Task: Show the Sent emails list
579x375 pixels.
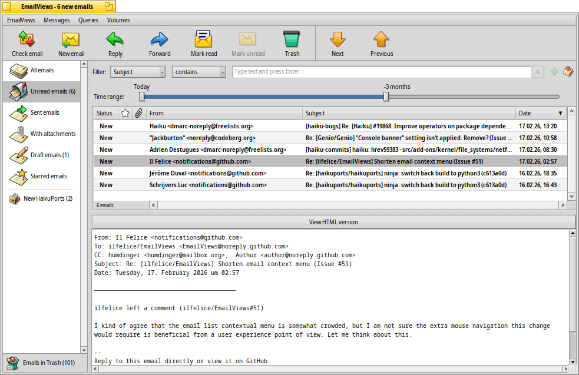Action: click(x=42, y=112)
